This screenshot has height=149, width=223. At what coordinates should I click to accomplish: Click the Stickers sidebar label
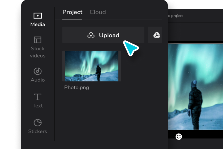tap(37, 131)
